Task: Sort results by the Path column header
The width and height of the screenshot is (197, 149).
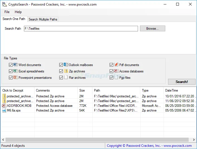Action: coord(116,90)
